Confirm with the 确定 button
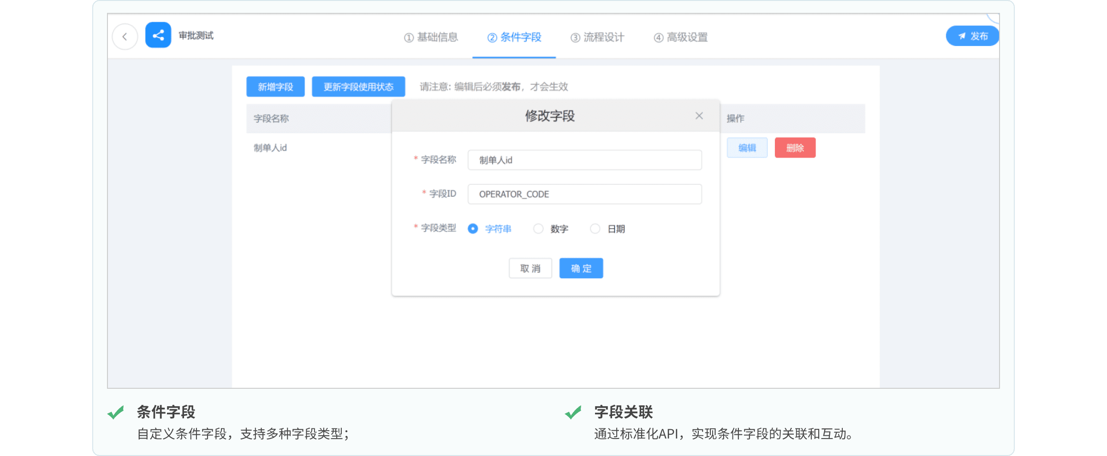The width and height of the screenshot is (1107, 456). [x=581, y=269]
